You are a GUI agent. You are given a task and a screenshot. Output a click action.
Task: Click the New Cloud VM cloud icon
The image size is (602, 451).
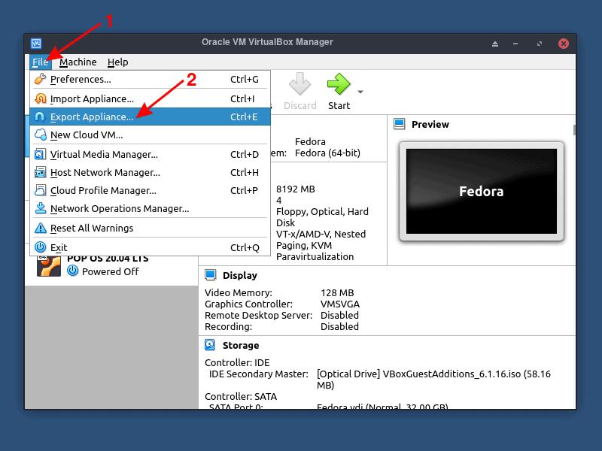(x=39, y=135)
